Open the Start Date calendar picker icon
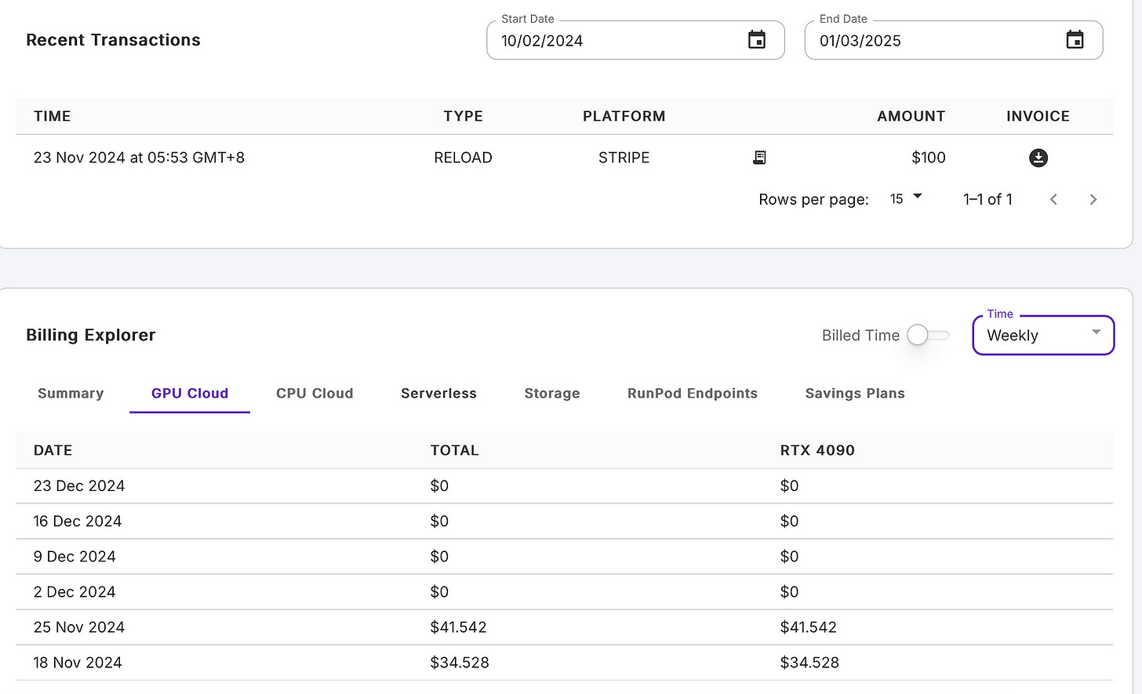The height and width of the screenshot is (694, 1142). pyautogui.click(x=757, y=40)
